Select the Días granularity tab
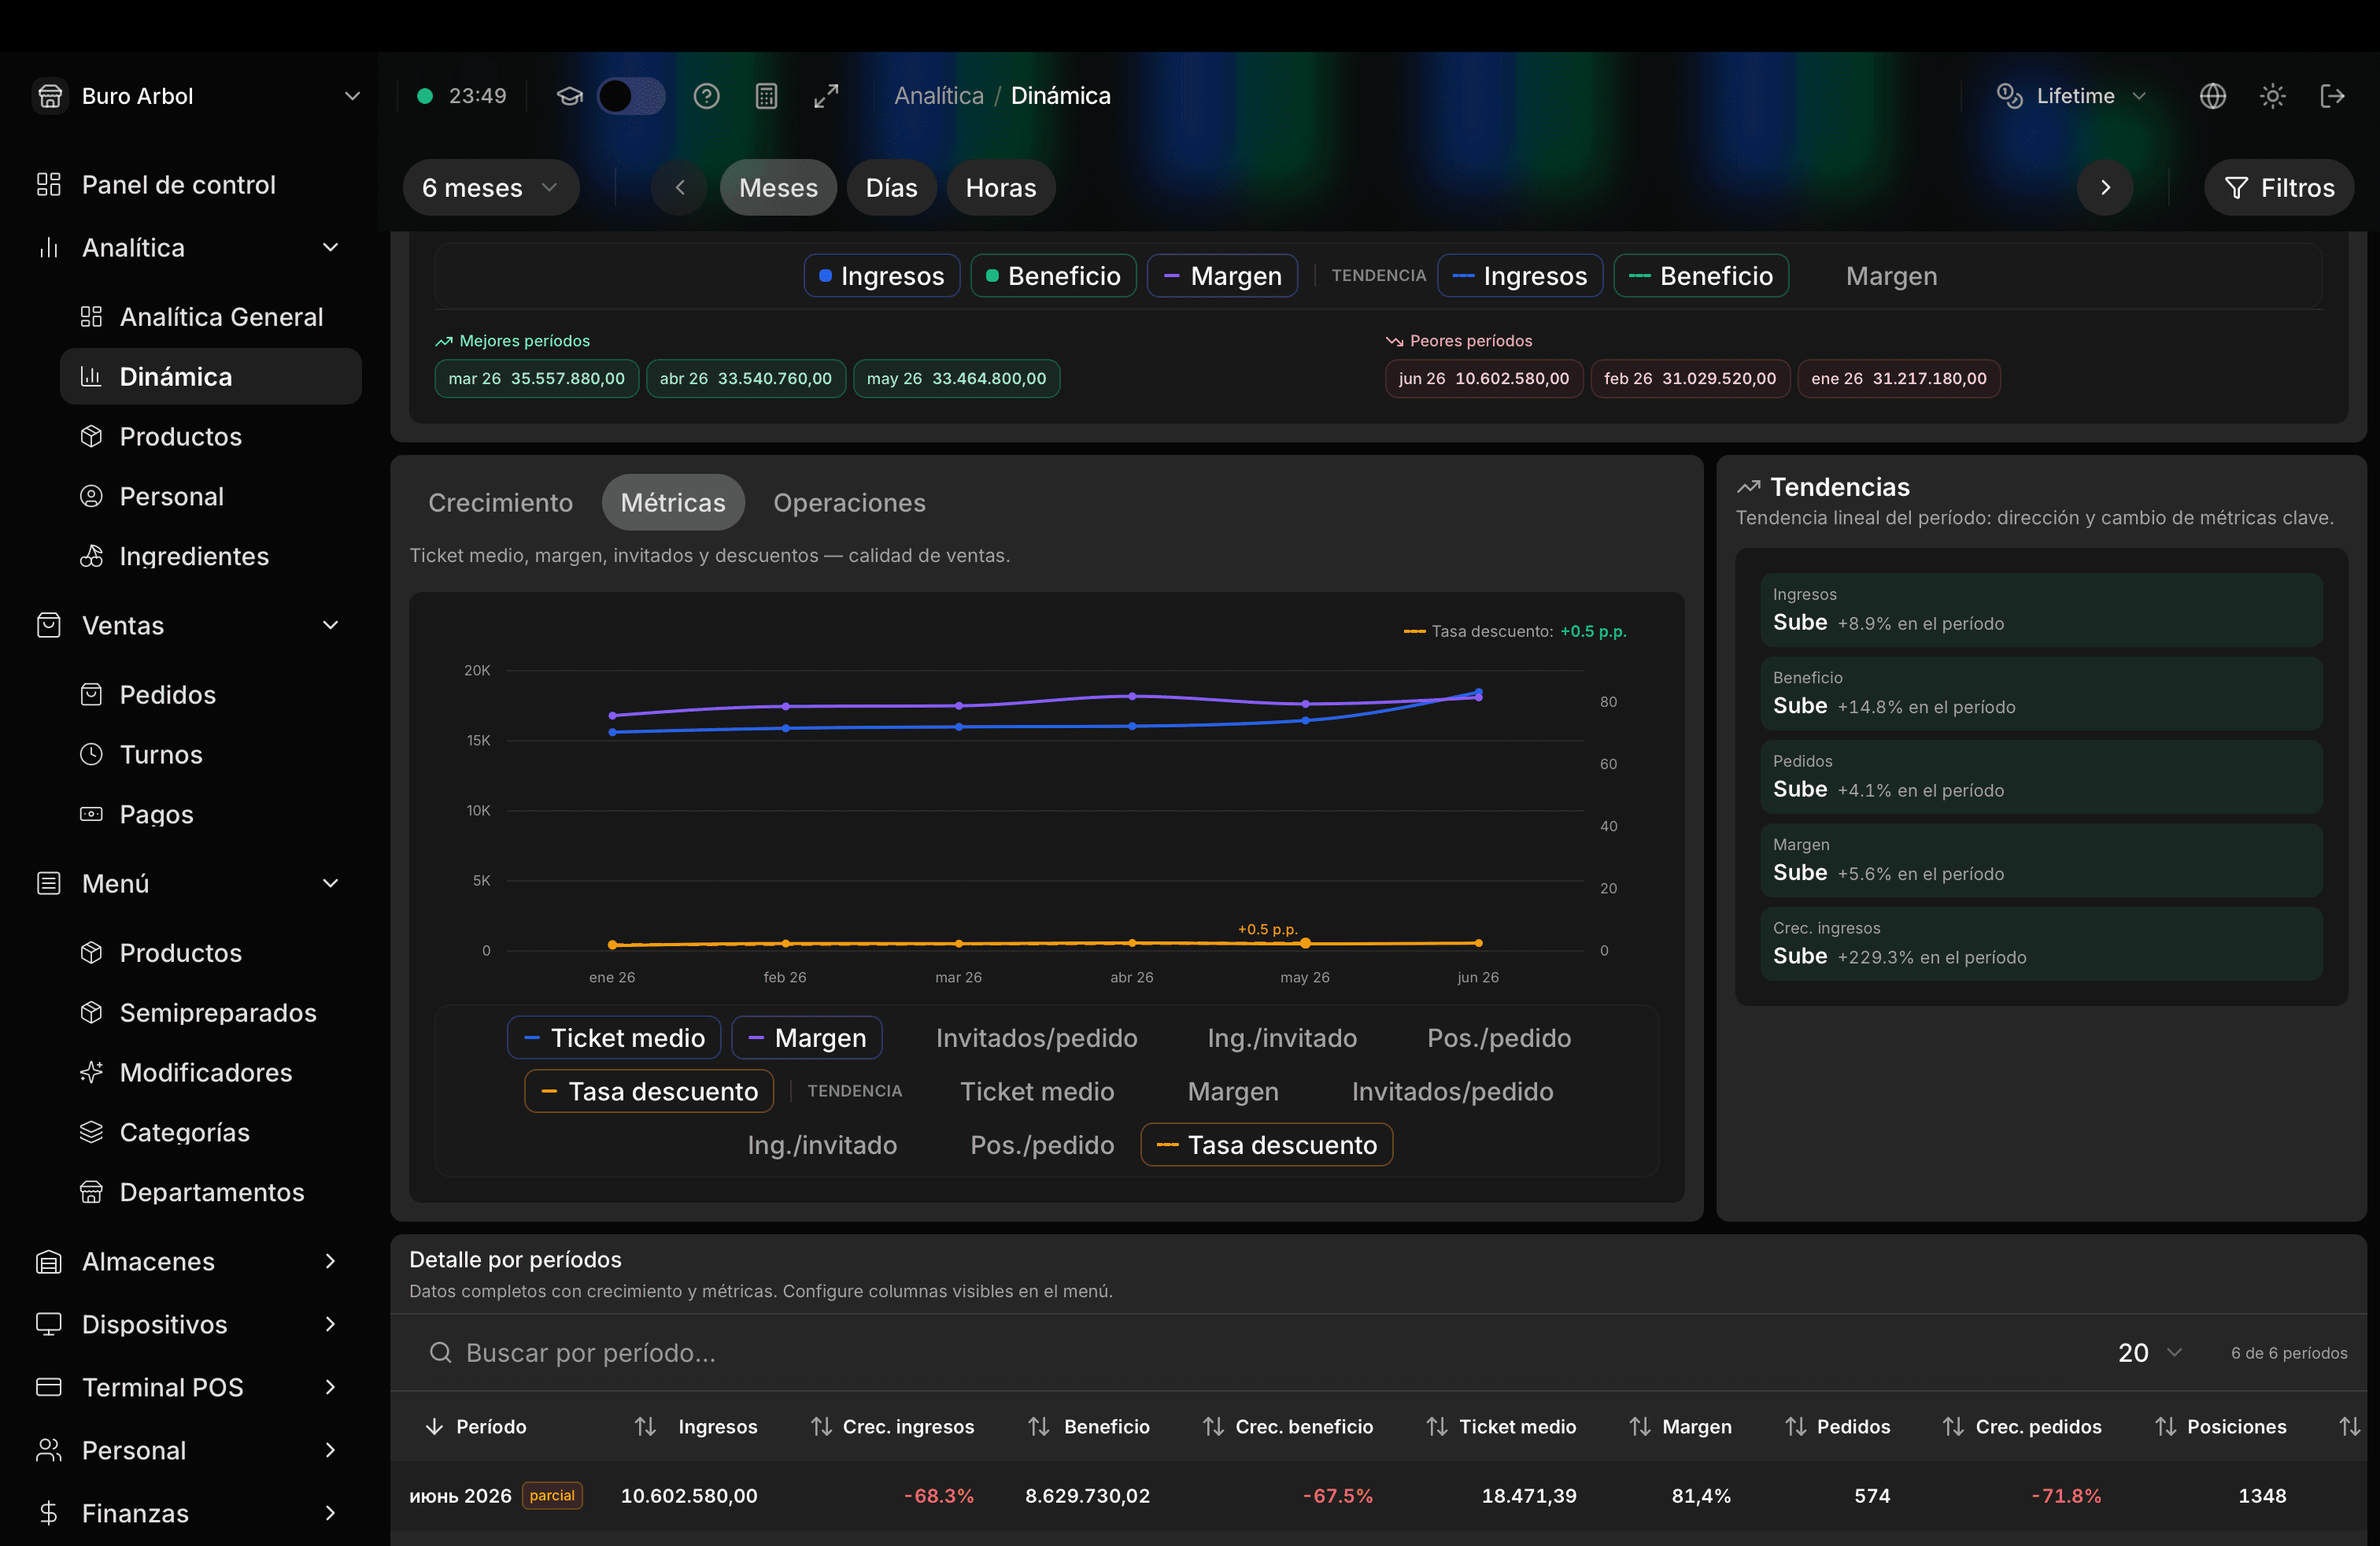The width and height of the screenshot is (2380, 1546). (892, 188)
